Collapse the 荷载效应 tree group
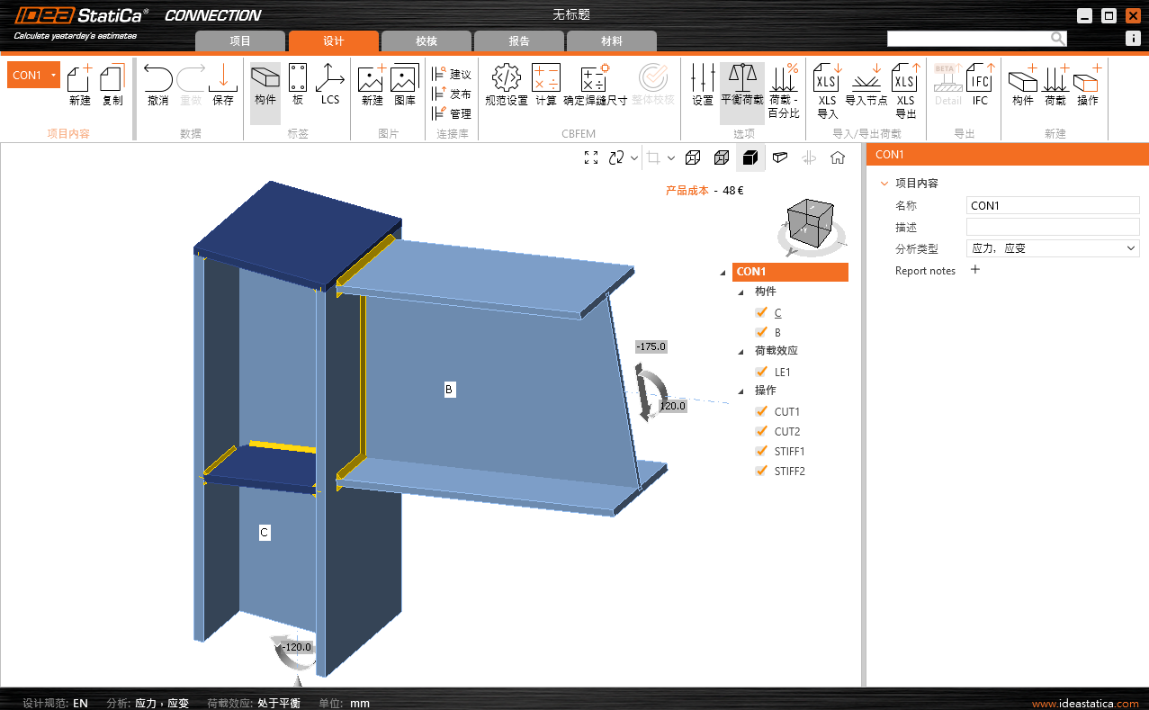The image size is (1149, 710). (x=741, y=352)
